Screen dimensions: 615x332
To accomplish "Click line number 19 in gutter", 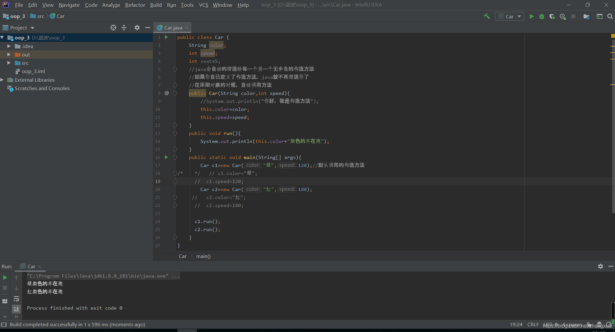I will pyautogui.click(x=158, y=181).
